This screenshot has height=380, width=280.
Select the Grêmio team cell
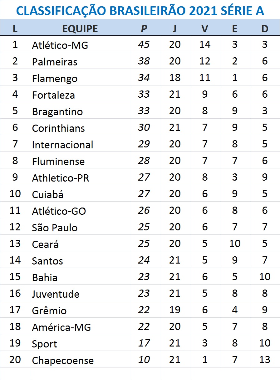coord(49,311)
